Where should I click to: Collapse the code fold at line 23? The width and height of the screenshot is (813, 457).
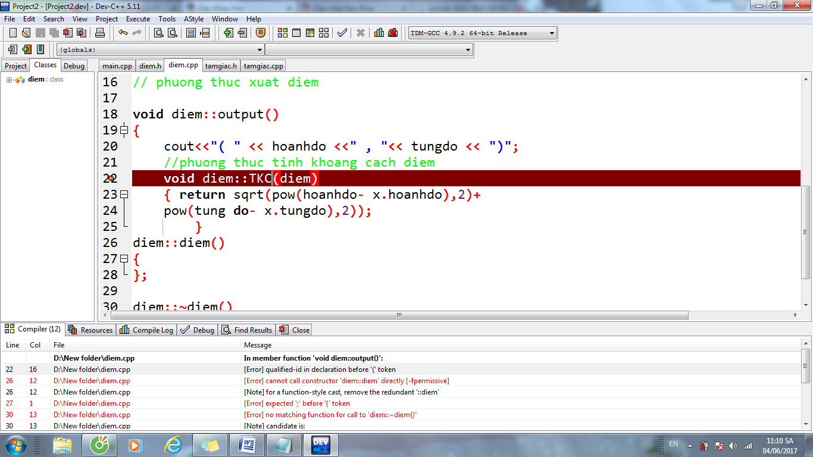click(124, 195)
